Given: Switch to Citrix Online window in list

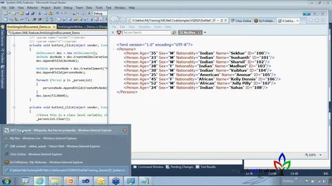Looking at the screenshot, I should 66,154.
